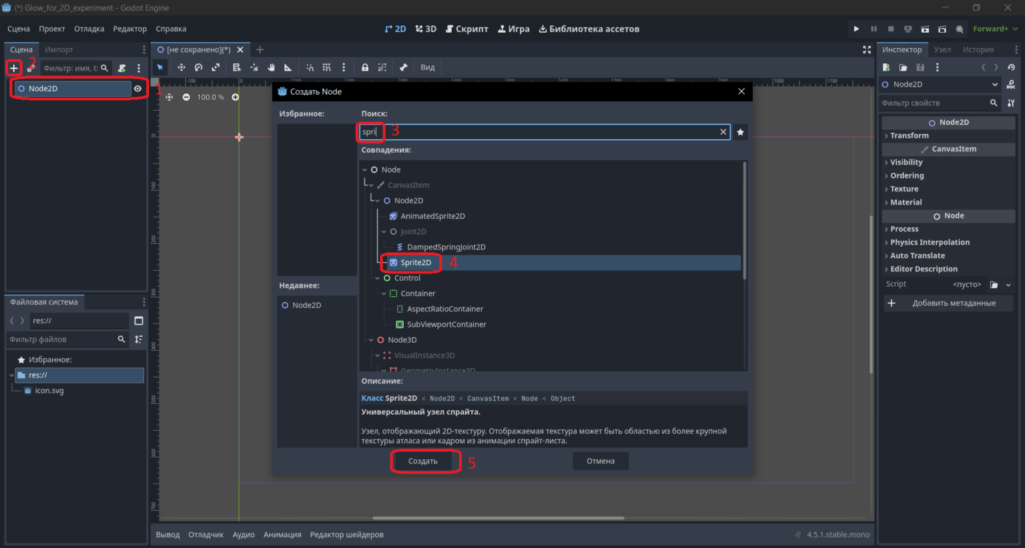The width and height of the screenshot is (1025, 548).
Task: Open renderer dropdown Forward+
Action: pos(995,29)
